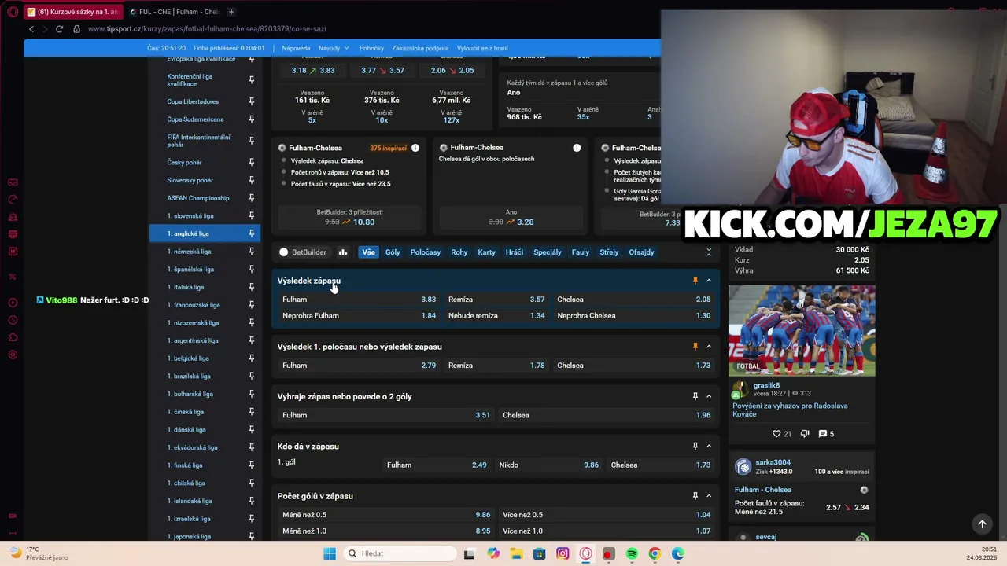Screen dimensions: 1007x566
Task: Like the grasik8 post with the heart
Action: tap(776, 434)
